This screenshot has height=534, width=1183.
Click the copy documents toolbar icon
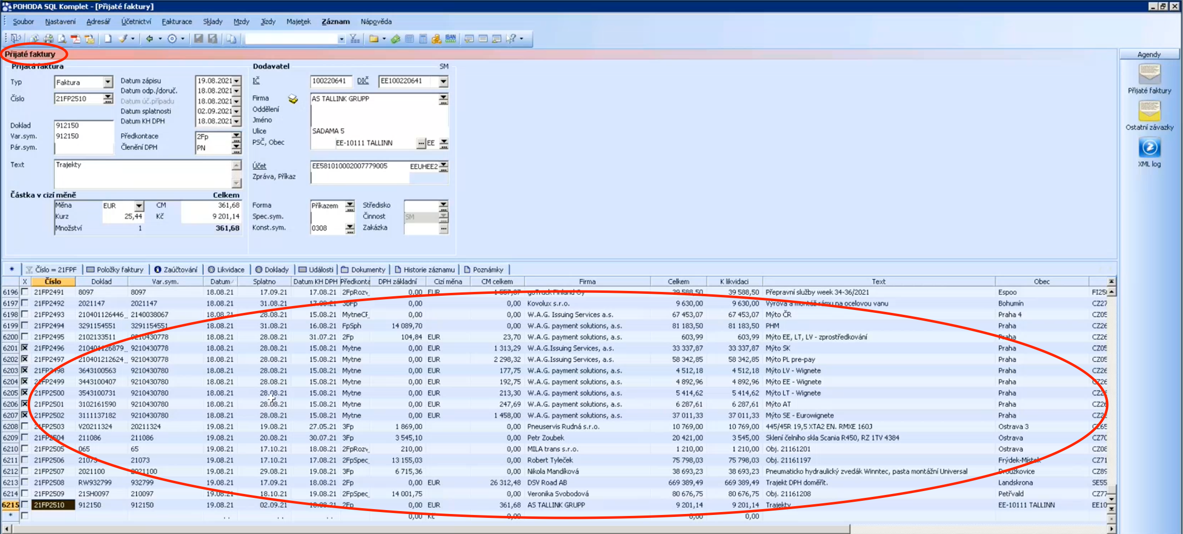click(x=231, y=39)
